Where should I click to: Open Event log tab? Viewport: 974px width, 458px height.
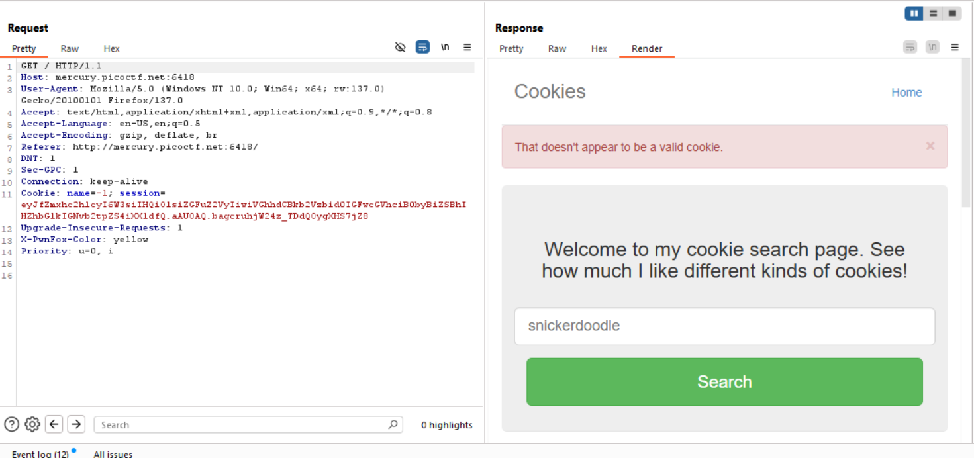[40, 454]
